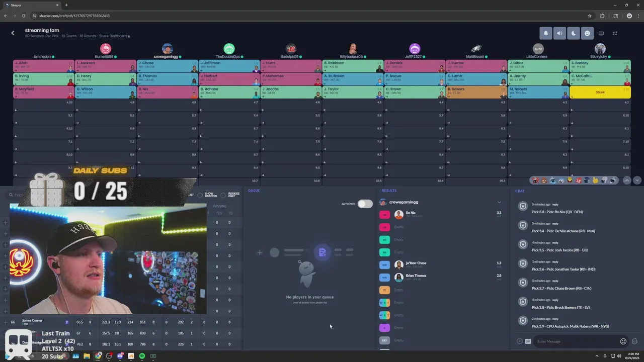Select the Show Drafted radio option
The width and height of the screenshot is (644, 362).
(200, 195)
